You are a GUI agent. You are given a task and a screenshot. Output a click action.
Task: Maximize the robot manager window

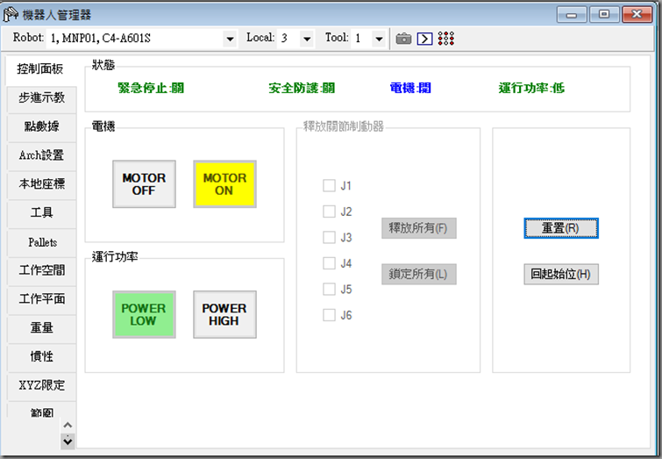(x=604, y=15)
